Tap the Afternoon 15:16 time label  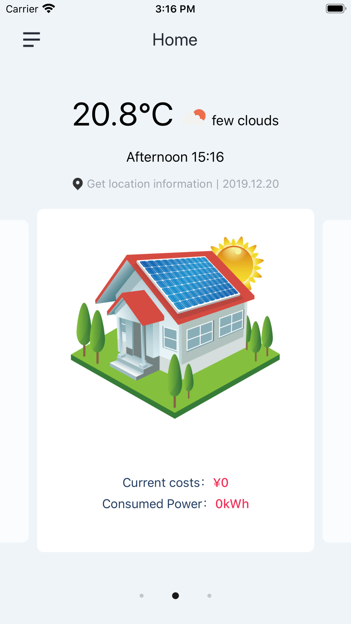click(x=175, y=157)
